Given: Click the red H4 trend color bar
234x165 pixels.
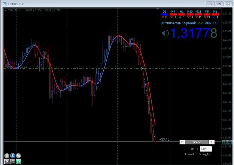Looking at the screenshot, I should [x=173, y=15].
